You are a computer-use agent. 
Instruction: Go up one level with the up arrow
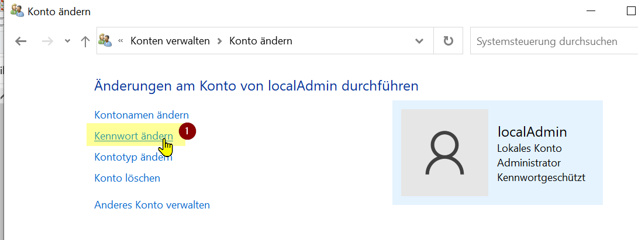click(85, 41)
